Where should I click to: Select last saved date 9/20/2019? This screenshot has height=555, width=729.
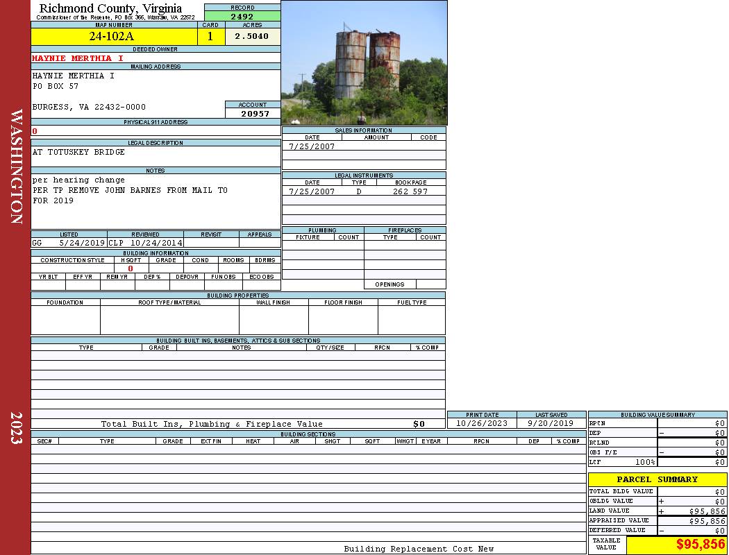click(551, 423)
